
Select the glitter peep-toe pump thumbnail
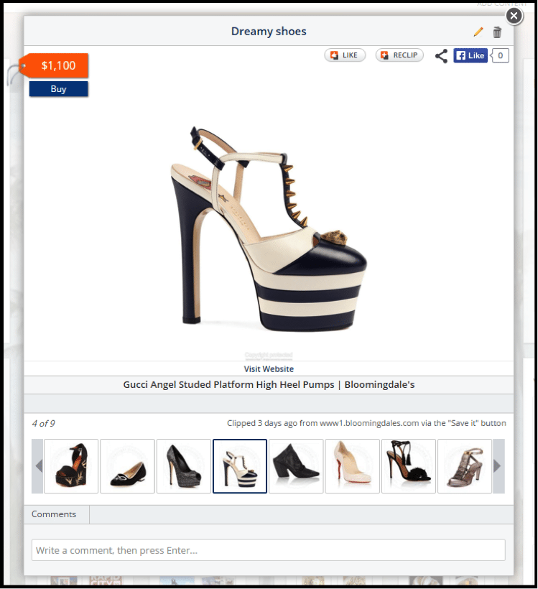[x=183, y=466]
